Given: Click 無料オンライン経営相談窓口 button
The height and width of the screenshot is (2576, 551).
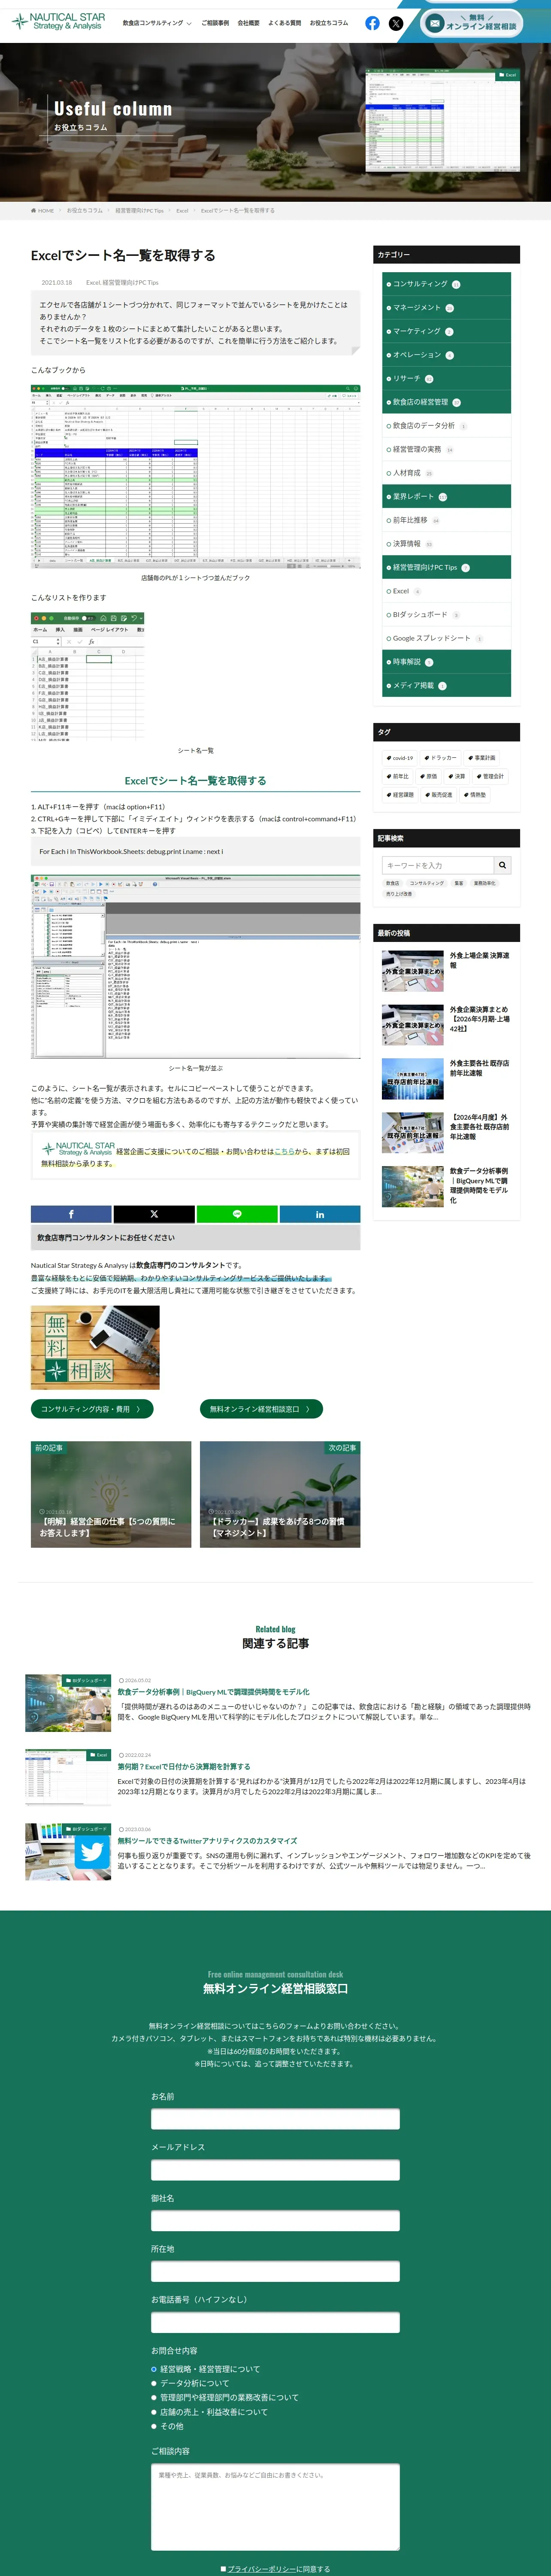Looking at the screenshot, I should point(261,1409).
